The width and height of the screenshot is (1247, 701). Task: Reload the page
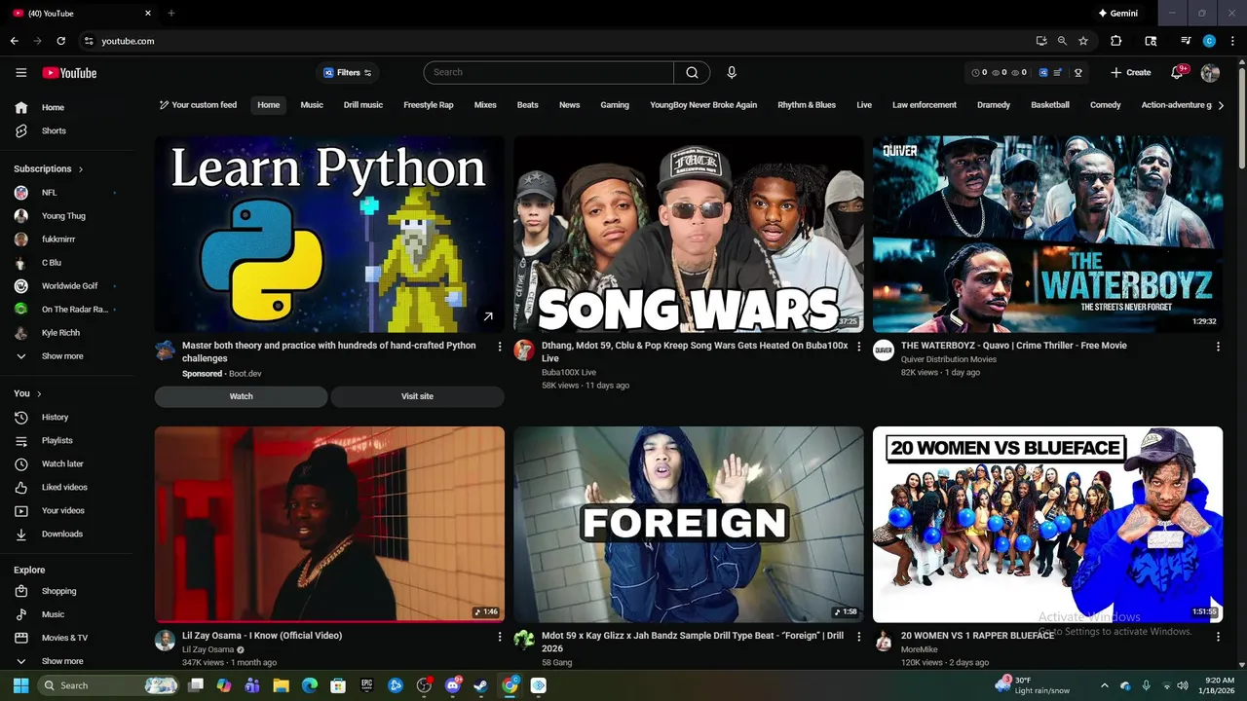click(61, 41)
